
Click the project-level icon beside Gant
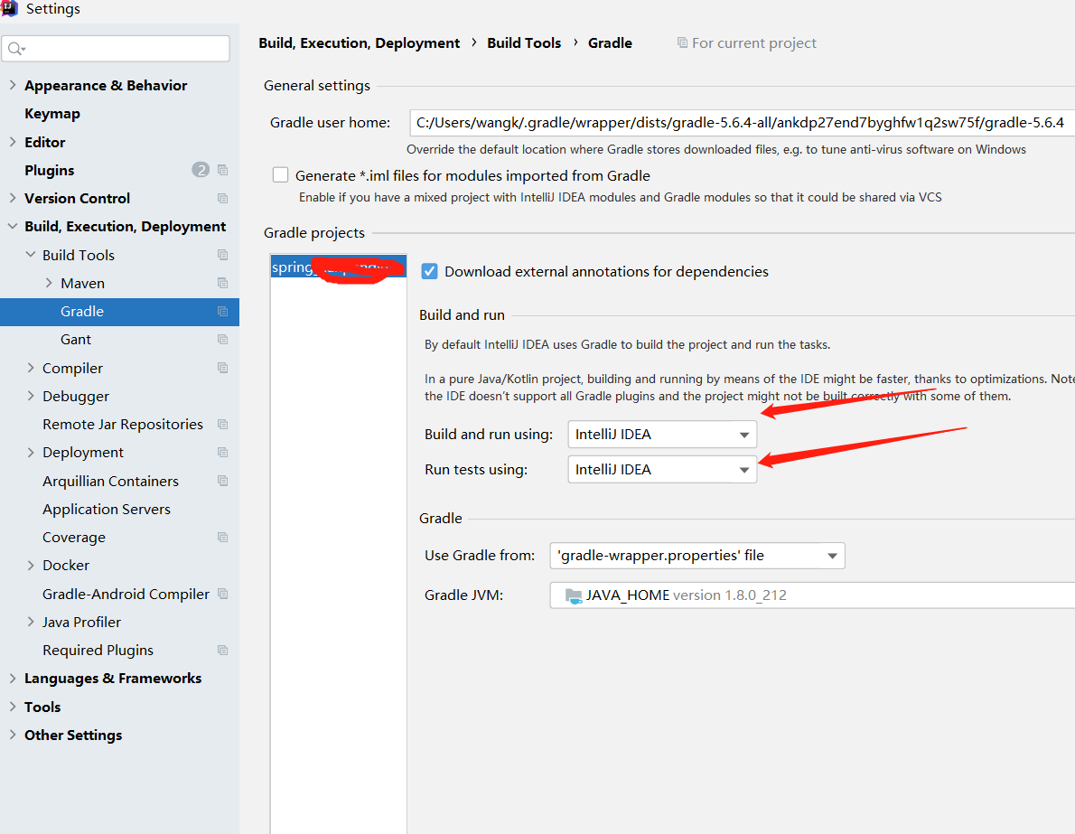[x=222, y=340]
